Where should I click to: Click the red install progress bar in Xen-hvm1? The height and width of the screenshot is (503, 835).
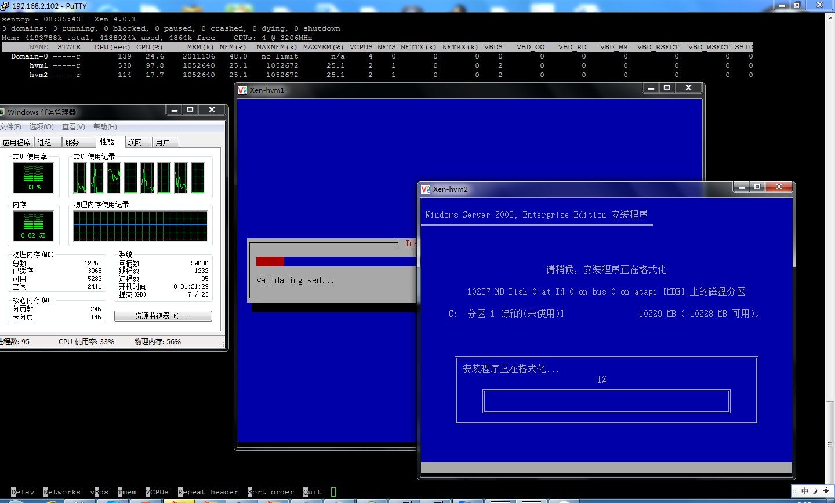point(270,261)
